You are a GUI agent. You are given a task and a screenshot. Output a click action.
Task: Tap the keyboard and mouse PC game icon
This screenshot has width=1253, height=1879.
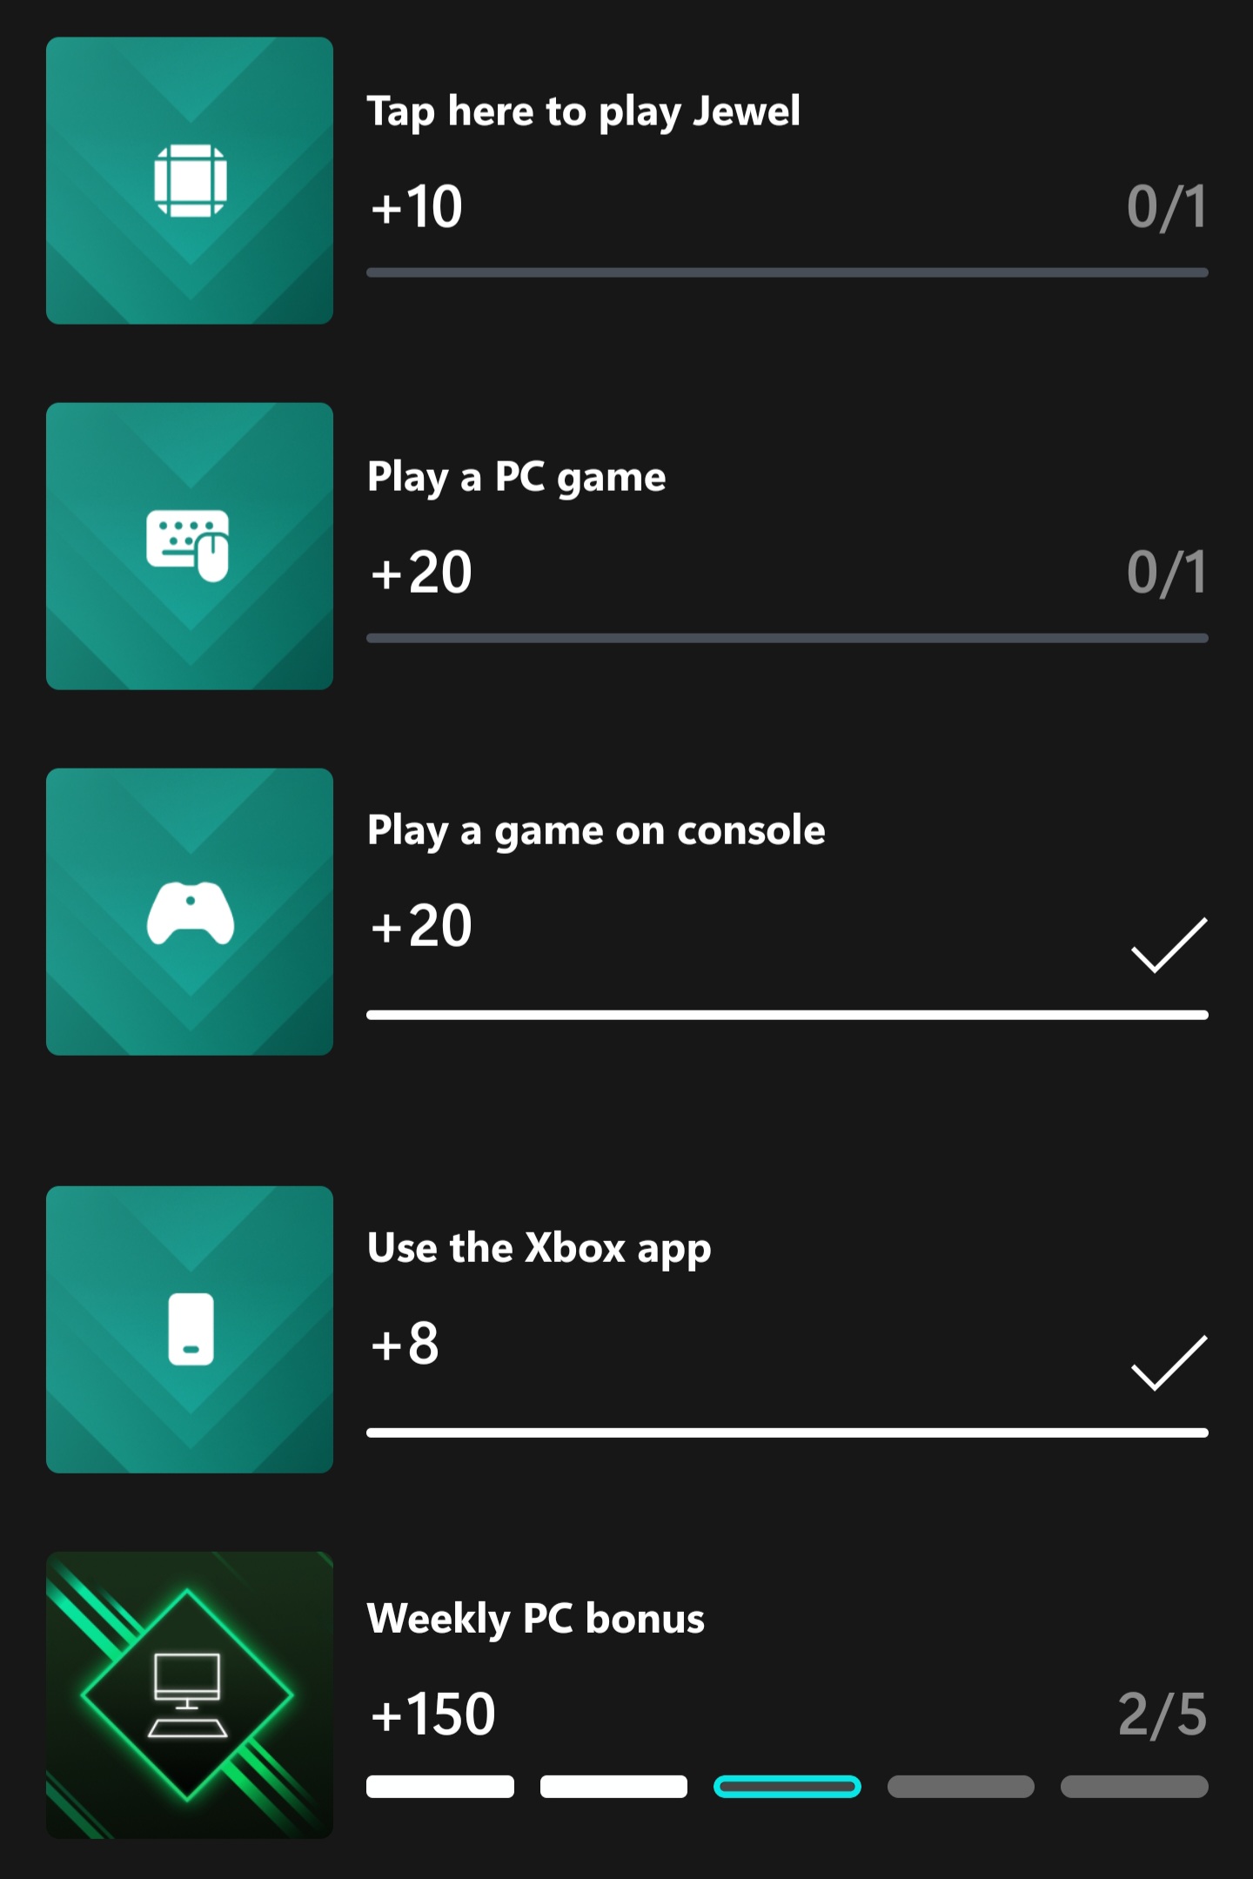(x=190, y=546)
